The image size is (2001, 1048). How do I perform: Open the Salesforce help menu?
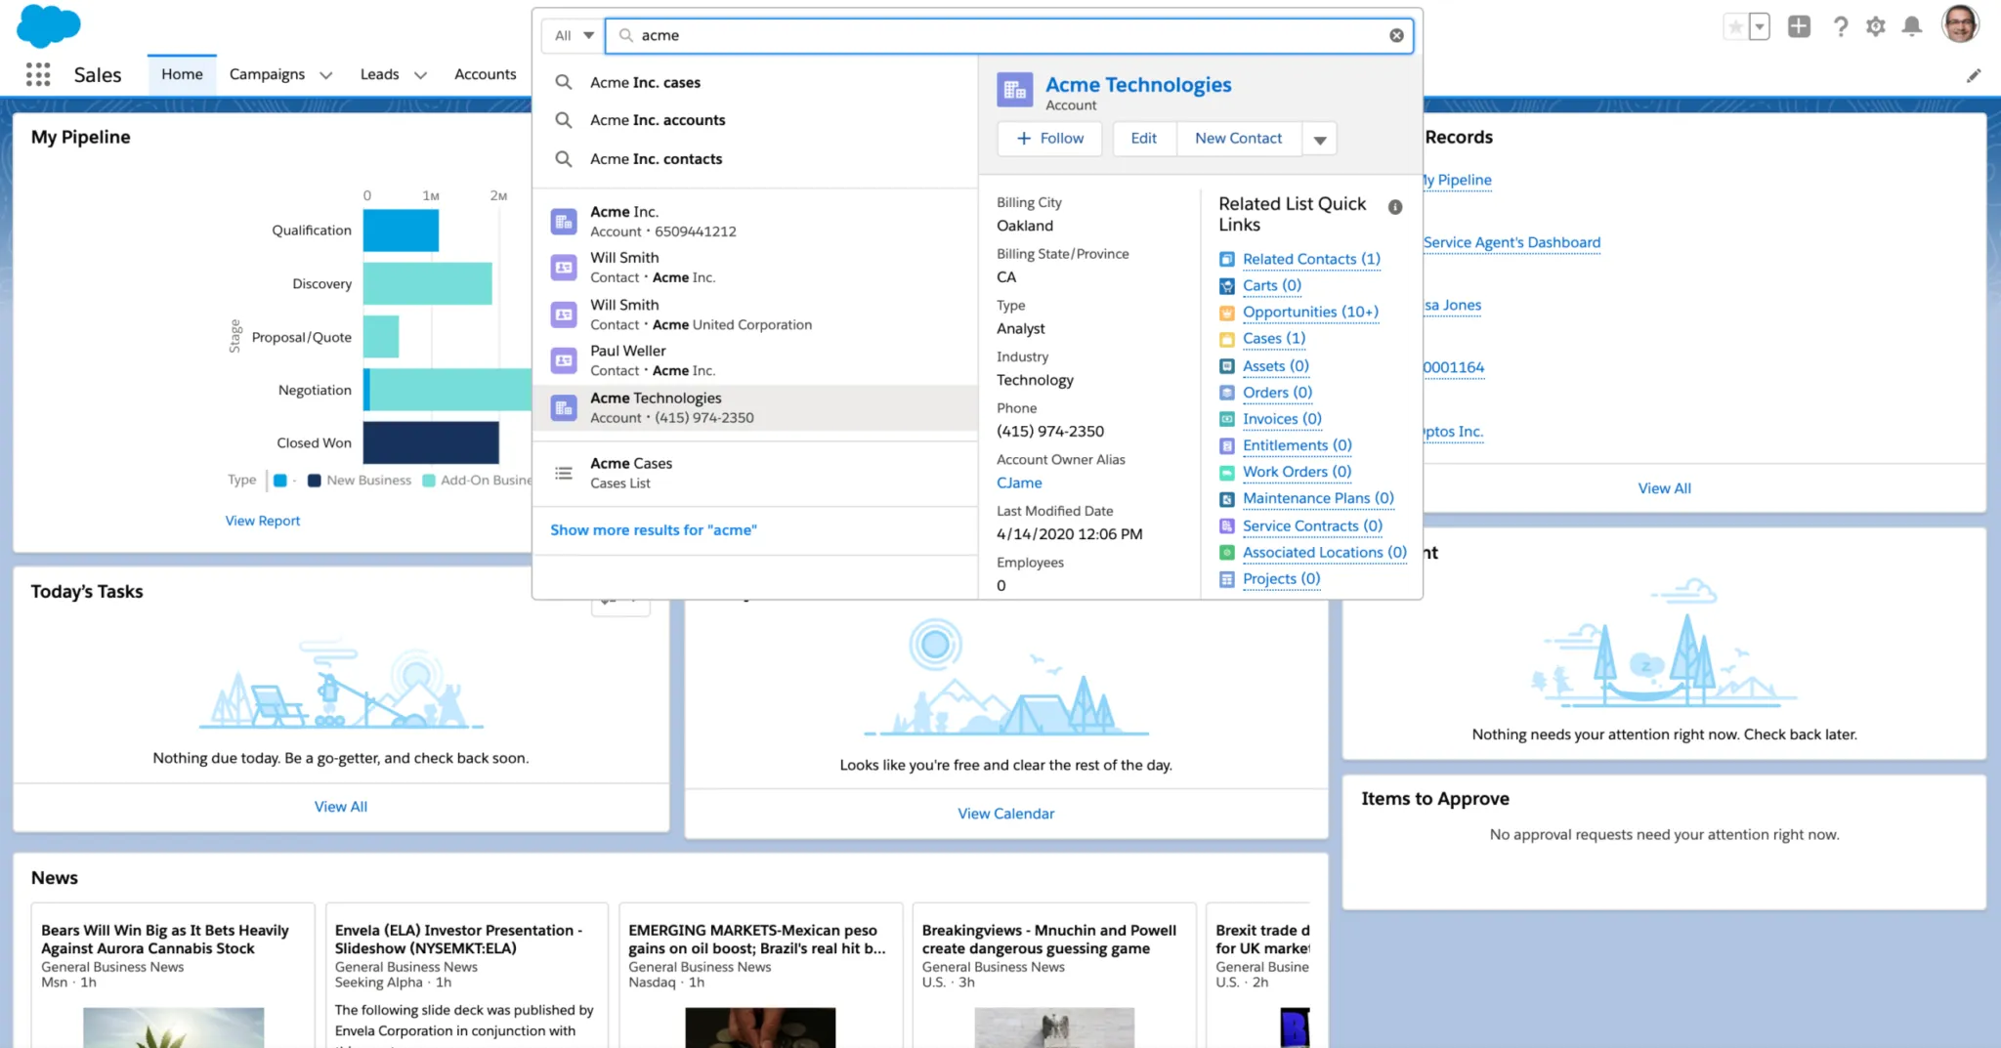coord(1841,26)
